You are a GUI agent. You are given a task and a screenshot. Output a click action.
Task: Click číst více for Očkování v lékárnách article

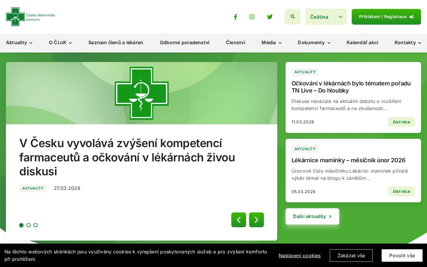[x=401, y=122]
